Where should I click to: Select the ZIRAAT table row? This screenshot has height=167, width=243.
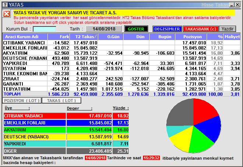click(x=121, y=79)
